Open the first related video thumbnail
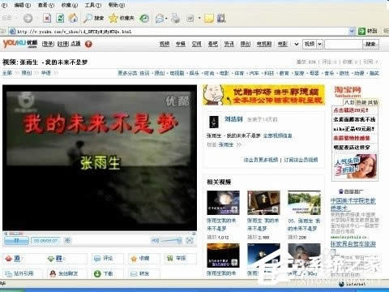This screenshot has width=389, height=292. (x=223, y=203)
